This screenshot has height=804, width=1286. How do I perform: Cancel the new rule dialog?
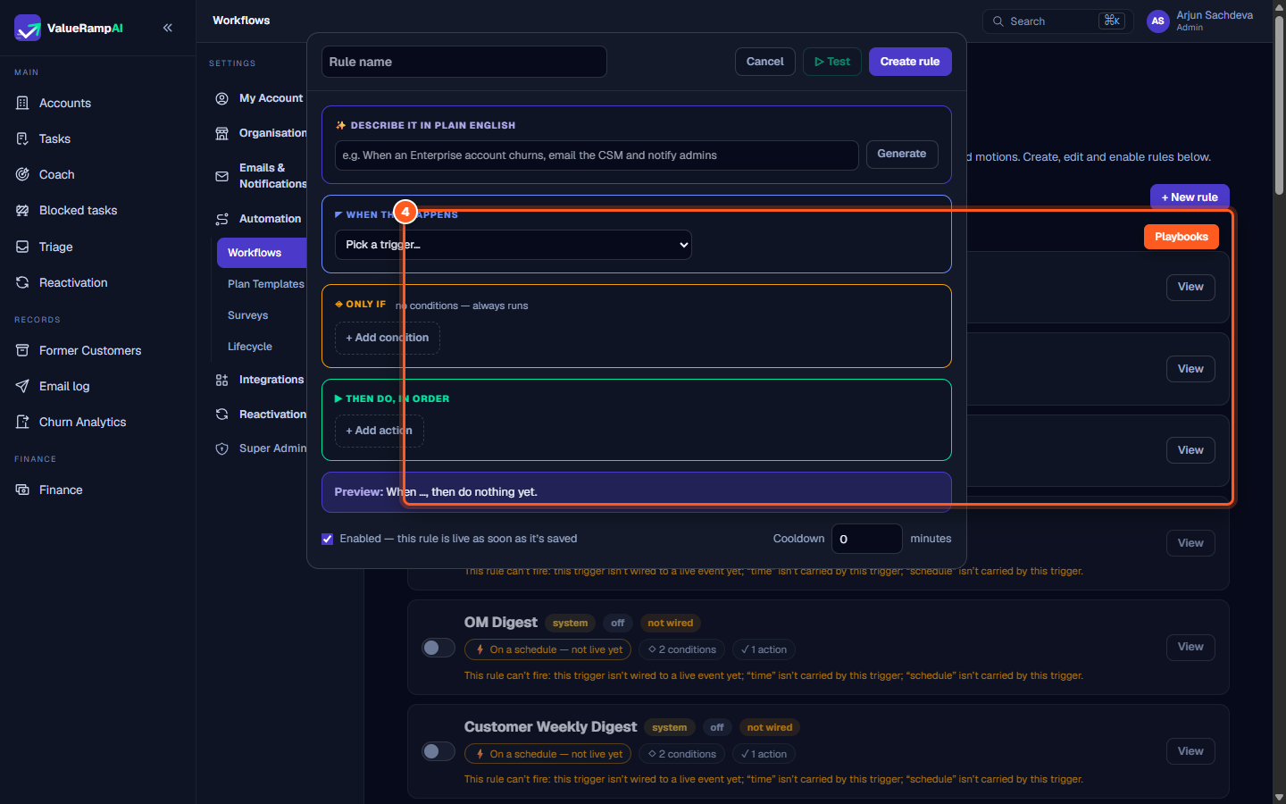tap(765, 62)
